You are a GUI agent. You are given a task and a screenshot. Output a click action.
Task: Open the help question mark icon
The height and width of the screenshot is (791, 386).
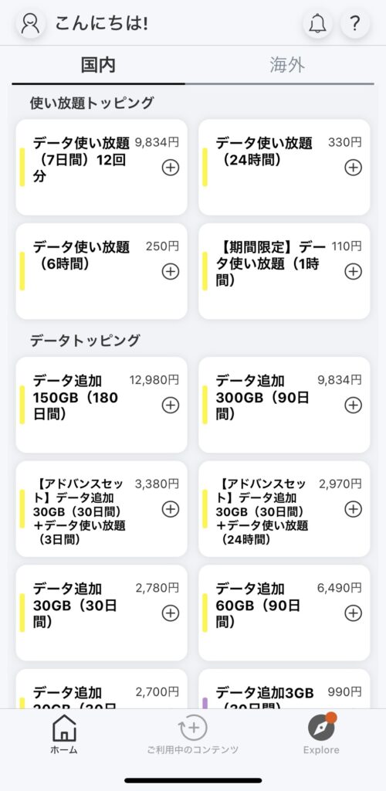pyautogui.click(x=355, y=23)
